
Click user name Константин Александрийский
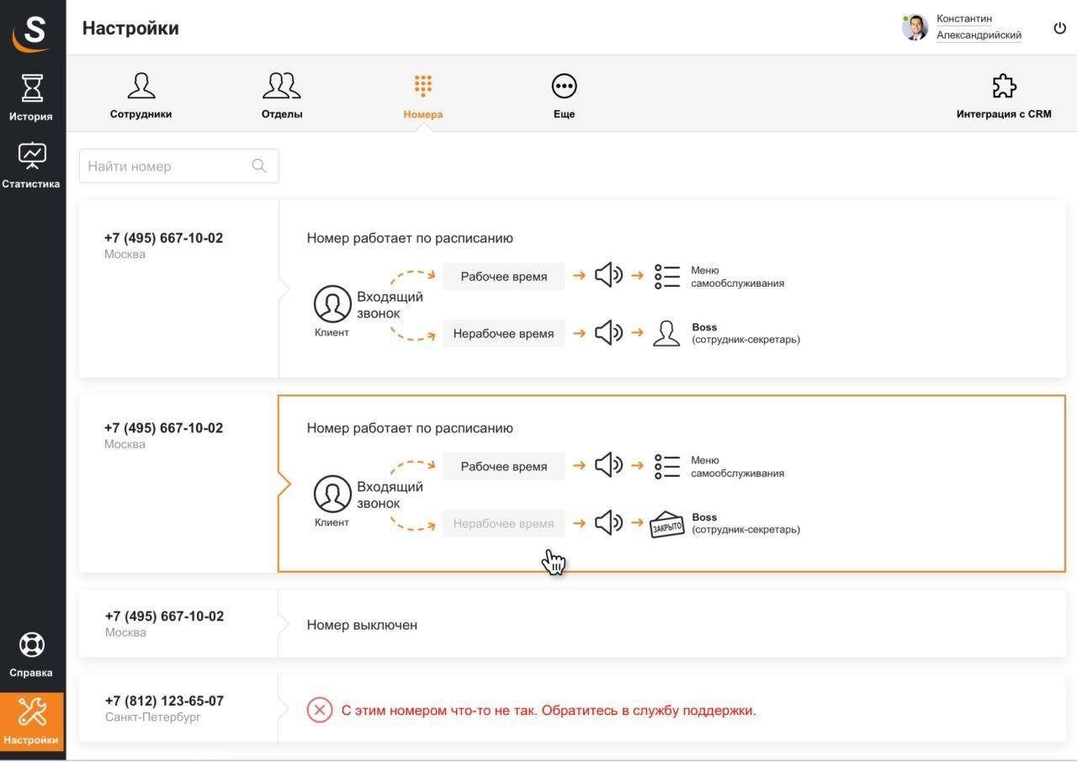pos(978,27)
